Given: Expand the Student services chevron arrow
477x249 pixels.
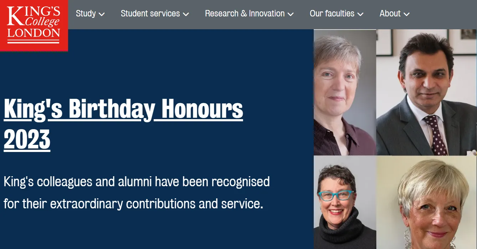Looking at the screenshot, I should (x=186, y=14).
